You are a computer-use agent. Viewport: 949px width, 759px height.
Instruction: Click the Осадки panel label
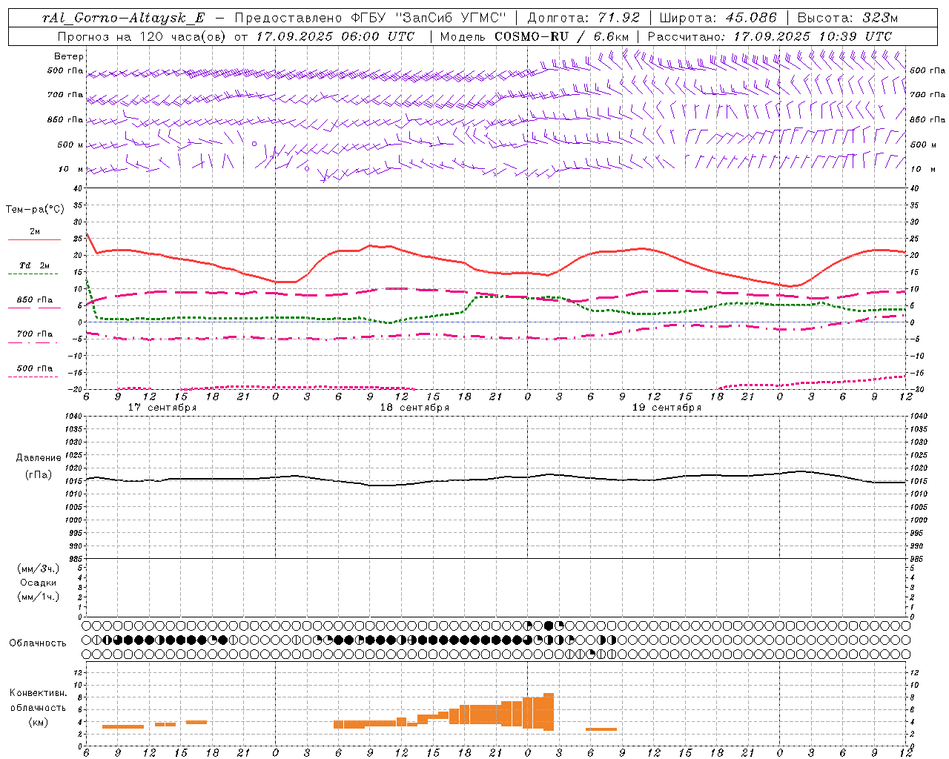click(39, 583)
